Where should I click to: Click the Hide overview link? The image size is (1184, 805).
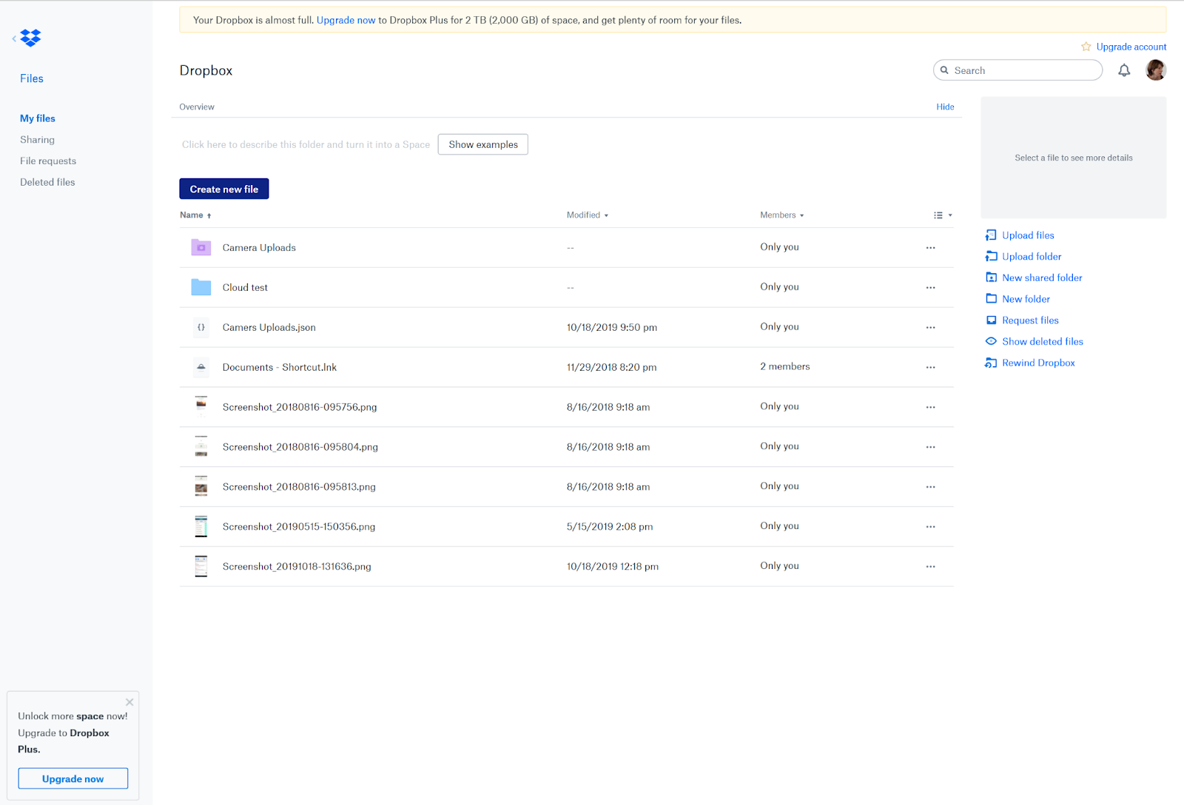click(x=945, y=107)
